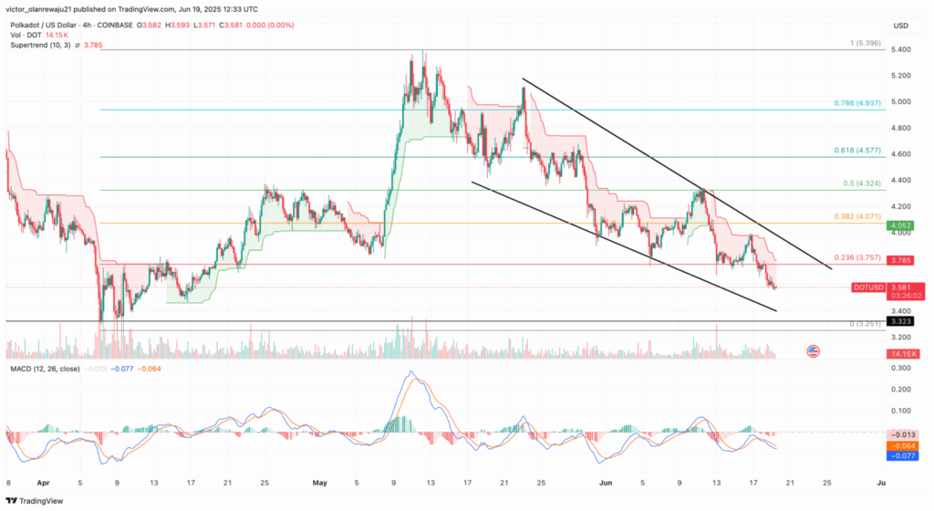Click the May label on the time axis
Screen dimensions: 934x511
[320, 483]
